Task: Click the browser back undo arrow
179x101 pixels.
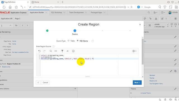Action: (22, 7)
